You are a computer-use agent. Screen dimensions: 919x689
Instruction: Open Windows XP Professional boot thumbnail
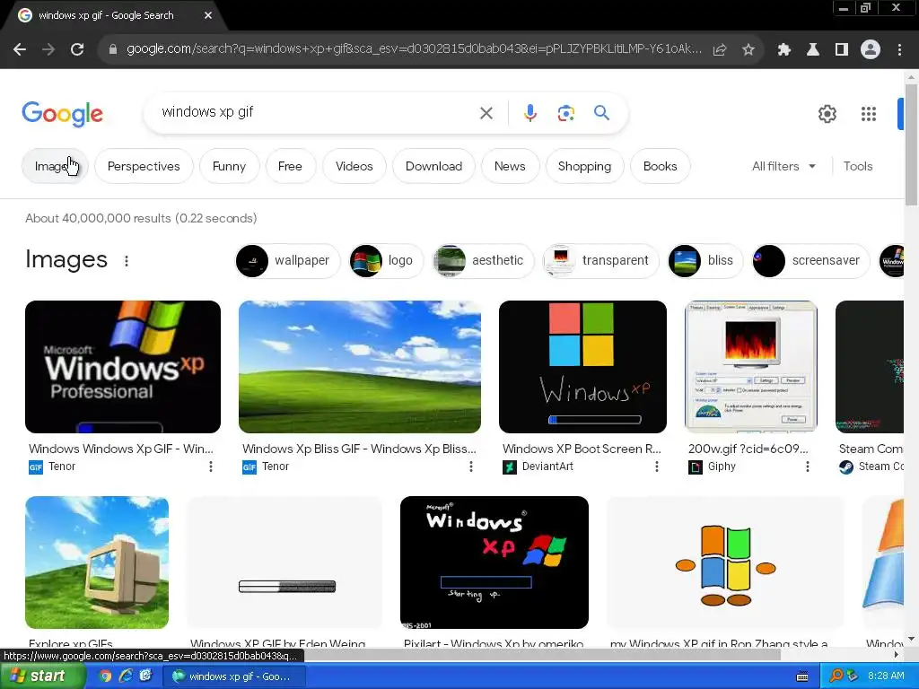point(123,367)
